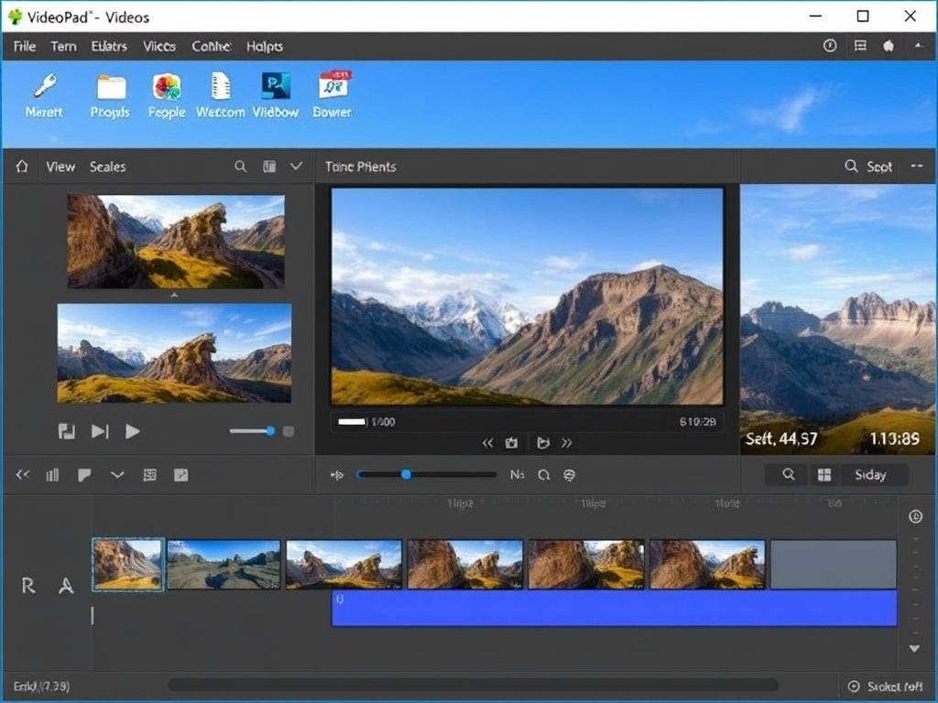938x703 pixels.
Task: Expand the chevron next to the clip bin search
Action: [295, 166]
